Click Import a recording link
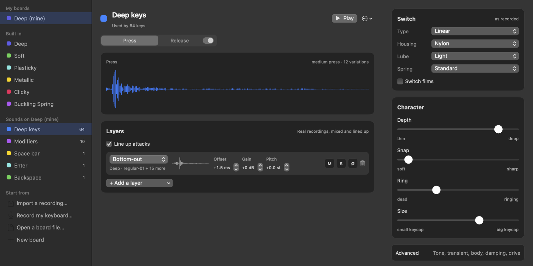The image size is (533, 266). (x=42, y=203)
